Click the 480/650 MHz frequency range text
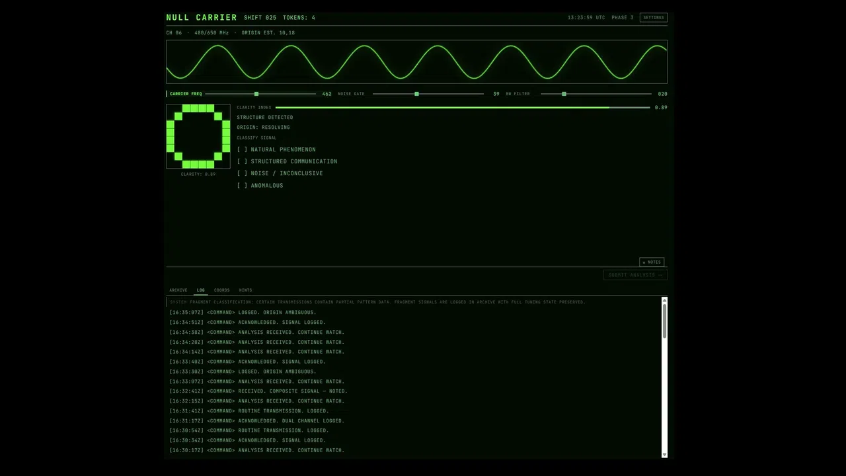846x476 pixels. pos(211,32)
